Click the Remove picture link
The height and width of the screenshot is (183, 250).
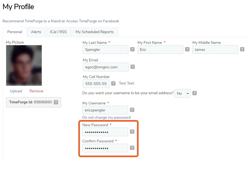(36, 91)
